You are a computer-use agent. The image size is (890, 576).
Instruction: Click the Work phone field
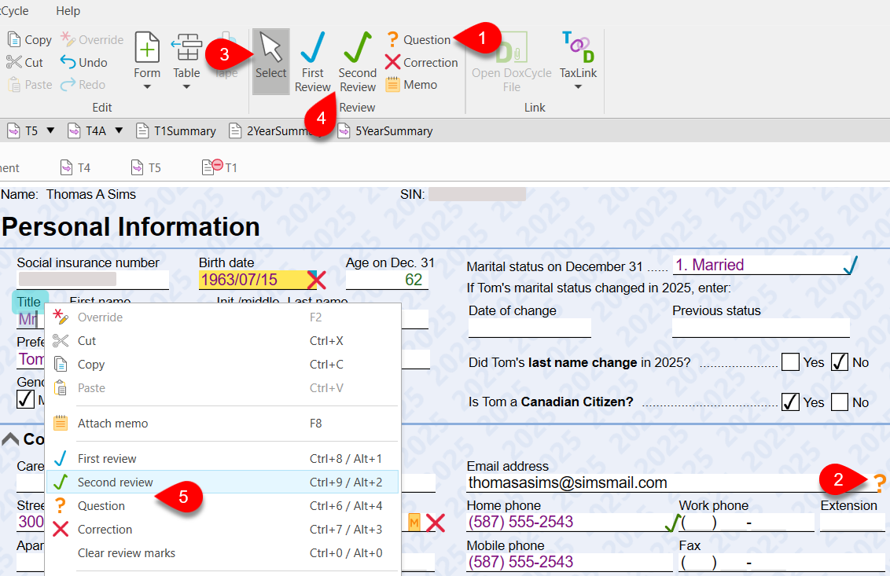tap(747, 522)
